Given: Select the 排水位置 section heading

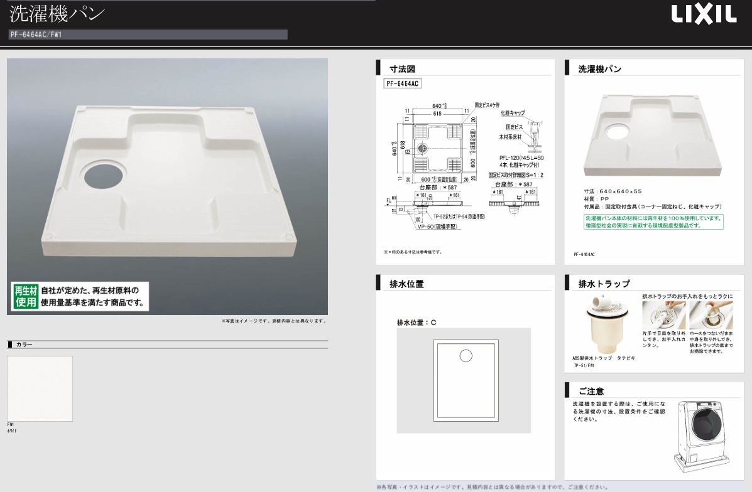Looking at the screenshot, I should 406,284.
